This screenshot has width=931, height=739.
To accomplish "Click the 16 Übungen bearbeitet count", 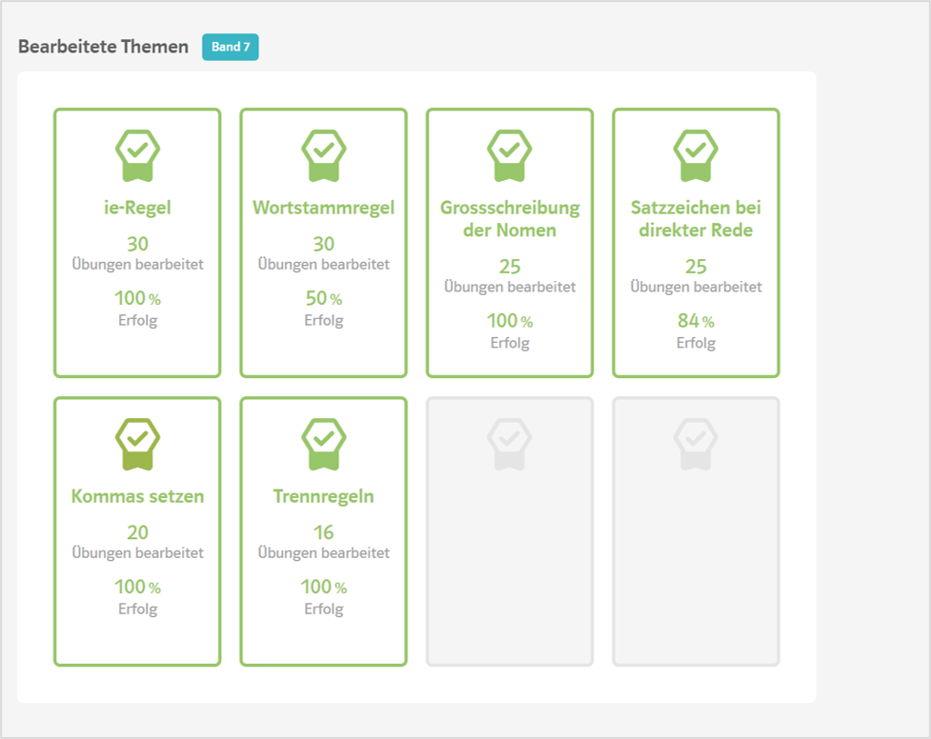I will pos(323,532).
